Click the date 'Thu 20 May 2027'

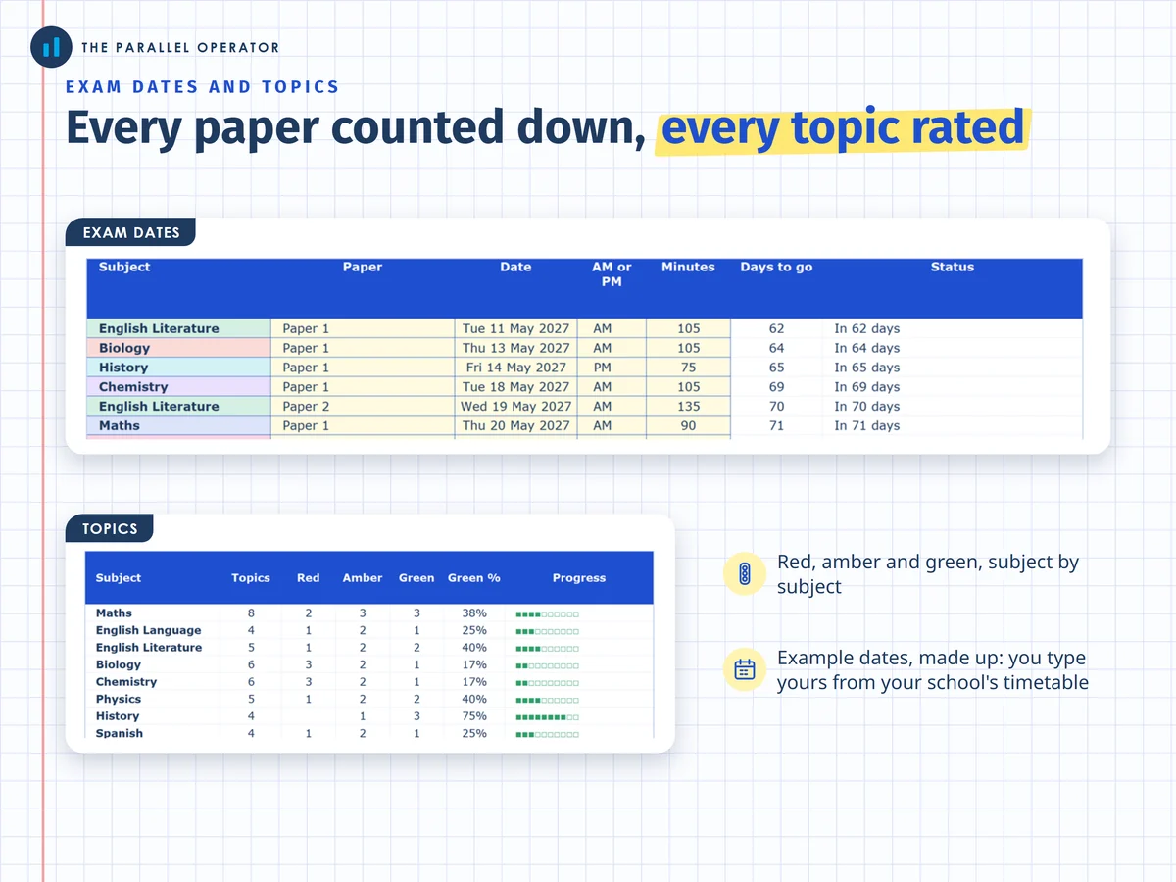[x=515, y=425]
